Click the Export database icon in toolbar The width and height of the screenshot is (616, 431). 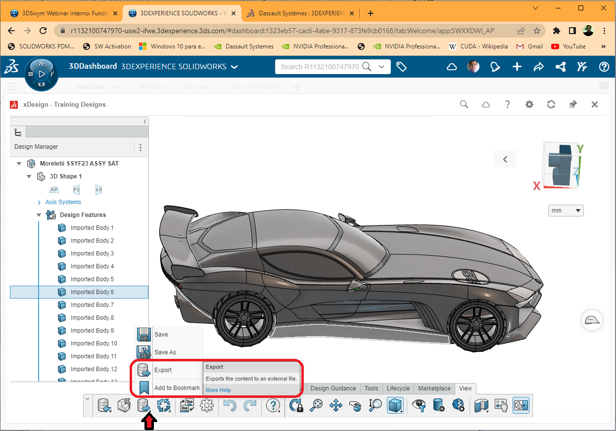144,406
